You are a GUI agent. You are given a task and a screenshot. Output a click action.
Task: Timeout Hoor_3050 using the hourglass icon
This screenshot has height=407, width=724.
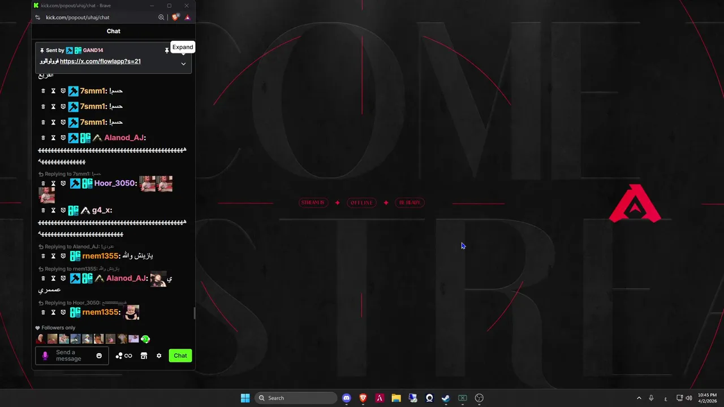pos(53,184)
